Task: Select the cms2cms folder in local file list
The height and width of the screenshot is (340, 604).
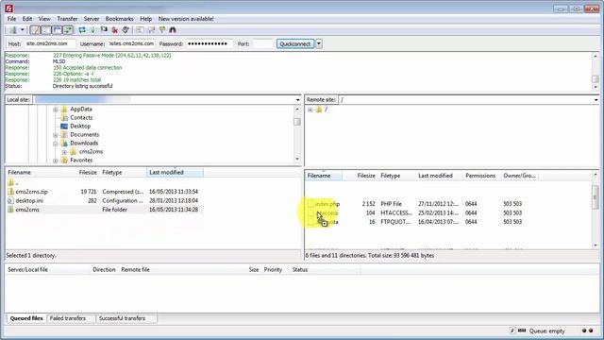Action: (27, 210)
